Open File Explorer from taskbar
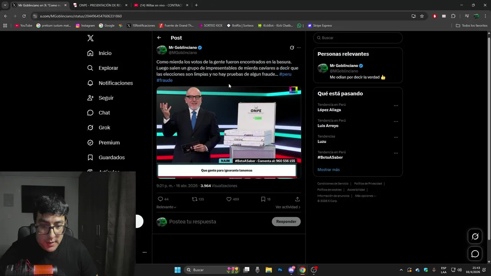This screenshot has width=491, height=276. [269, 270]
